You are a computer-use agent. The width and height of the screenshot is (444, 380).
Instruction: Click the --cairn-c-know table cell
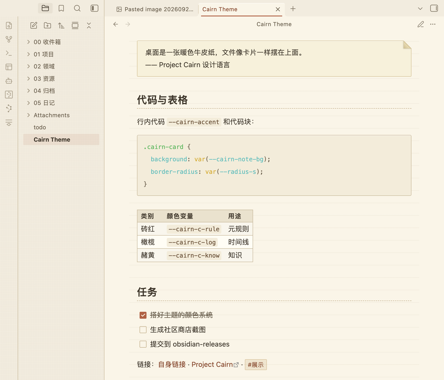pyautogui.click(x=194, y=255)
